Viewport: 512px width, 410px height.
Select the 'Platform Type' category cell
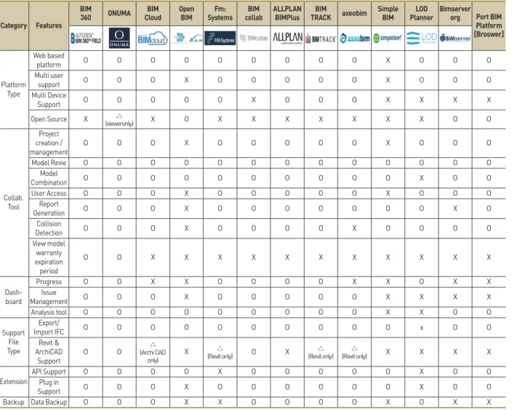(14, 89)
